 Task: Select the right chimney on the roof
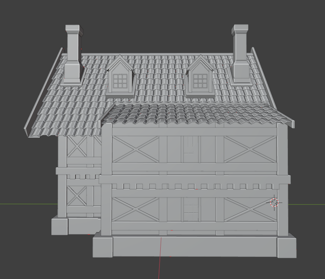(x=241, y=48)
